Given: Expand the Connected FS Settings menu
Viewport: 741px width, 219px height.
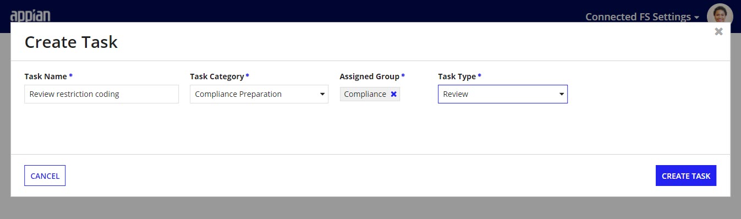Looking at the screenshot, I should (x=642, y=17).
